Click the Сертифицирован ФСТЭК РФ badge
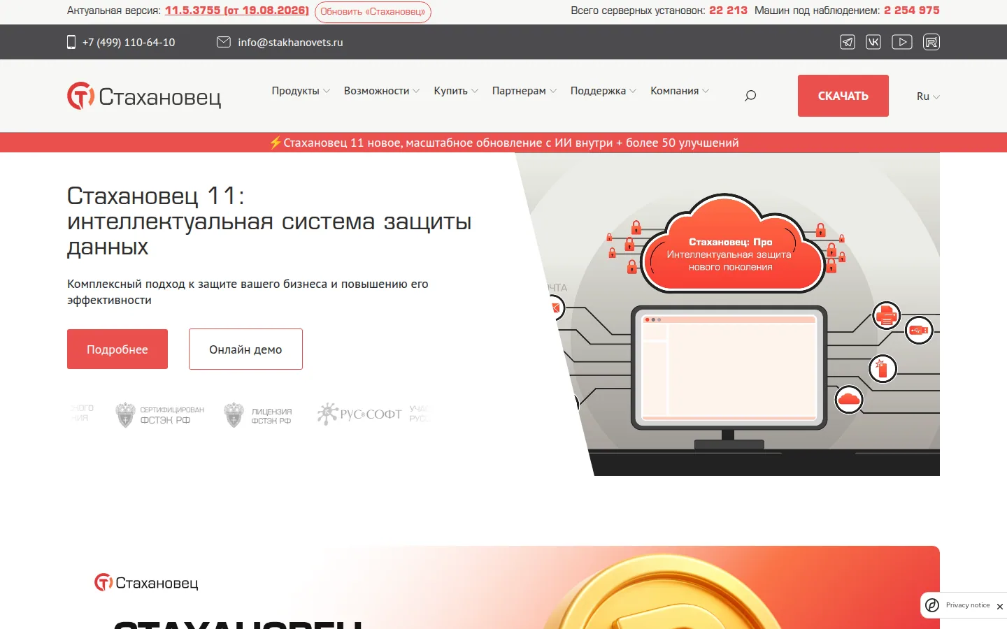Image resolution: width=1007 pixels, height=629 pixels. pyautogui.click(x=160, y=414)
